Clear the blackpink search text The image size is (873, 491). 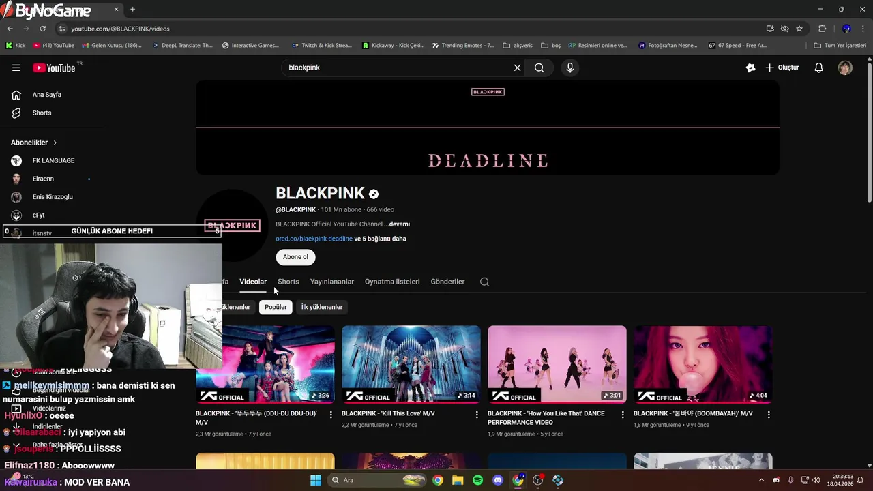click(517, 68)
